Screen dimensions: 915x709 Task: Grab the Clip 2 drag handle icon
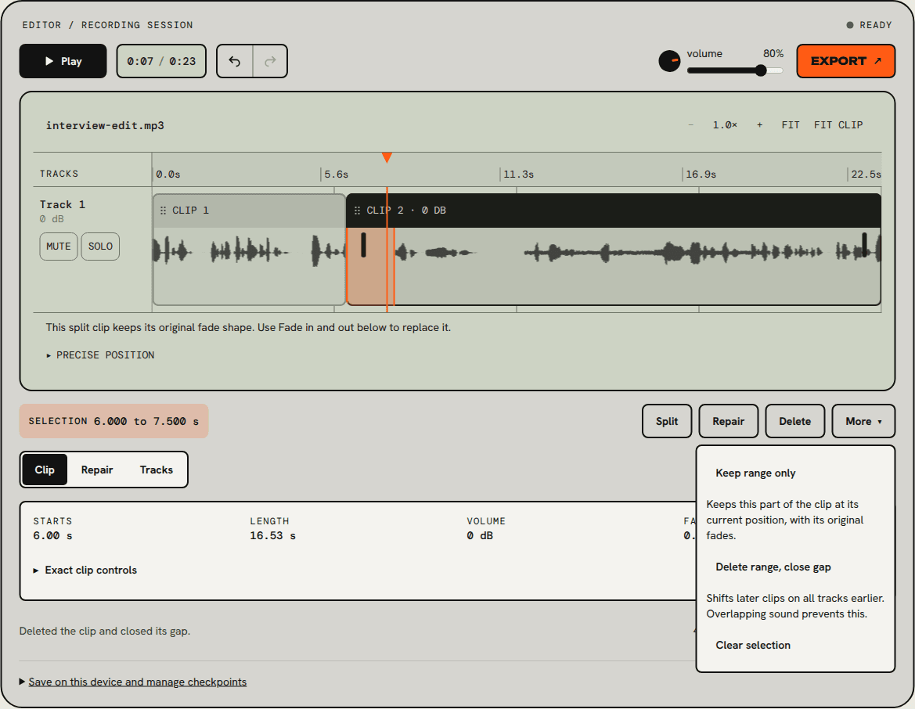[x=357, y=211]
